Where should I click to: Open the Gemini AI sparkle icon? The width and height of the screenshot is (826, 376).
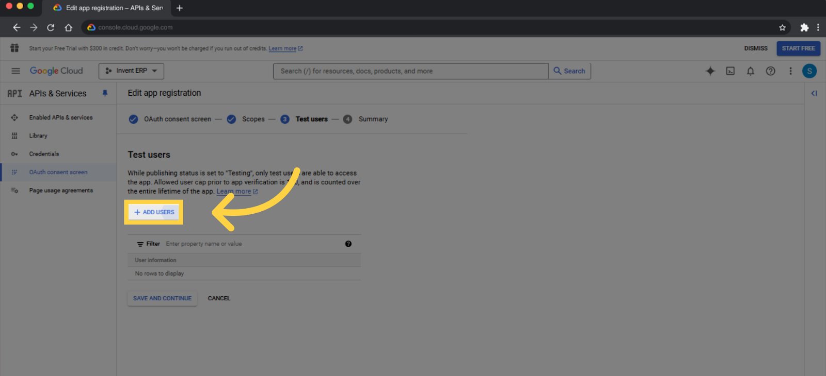point(710,71)
